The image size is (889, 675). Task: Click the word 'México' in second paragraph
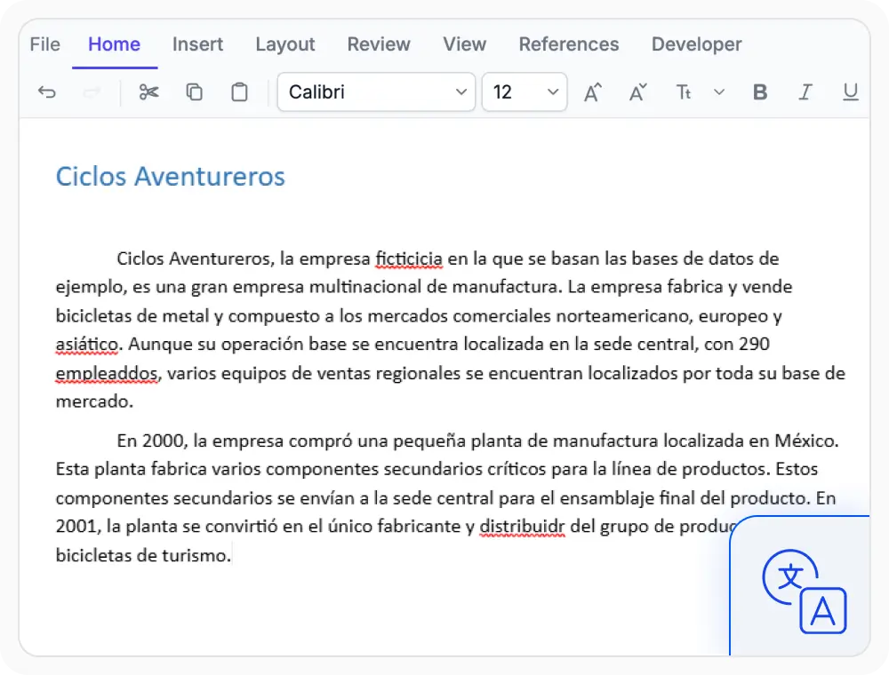pos(805,441)
